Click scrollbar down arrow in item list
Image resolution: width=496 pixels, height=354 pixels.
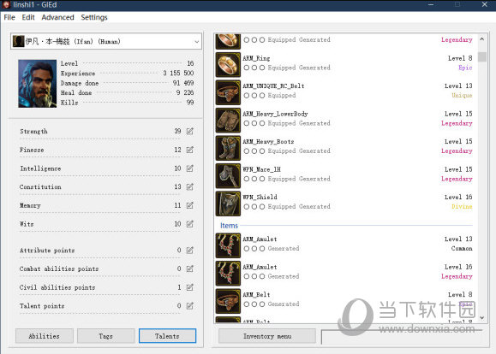point(482,318)
